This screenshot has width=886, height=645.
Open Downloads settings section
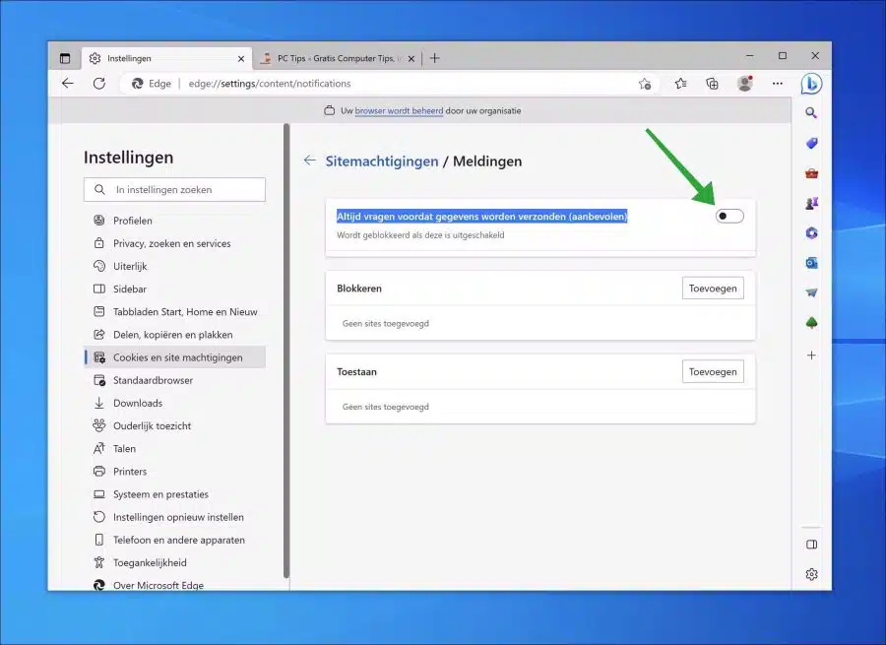click(175, 403)
